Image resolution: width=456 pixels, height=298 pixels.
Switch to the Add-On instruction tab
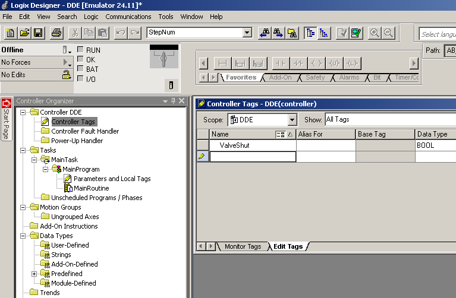280,78
